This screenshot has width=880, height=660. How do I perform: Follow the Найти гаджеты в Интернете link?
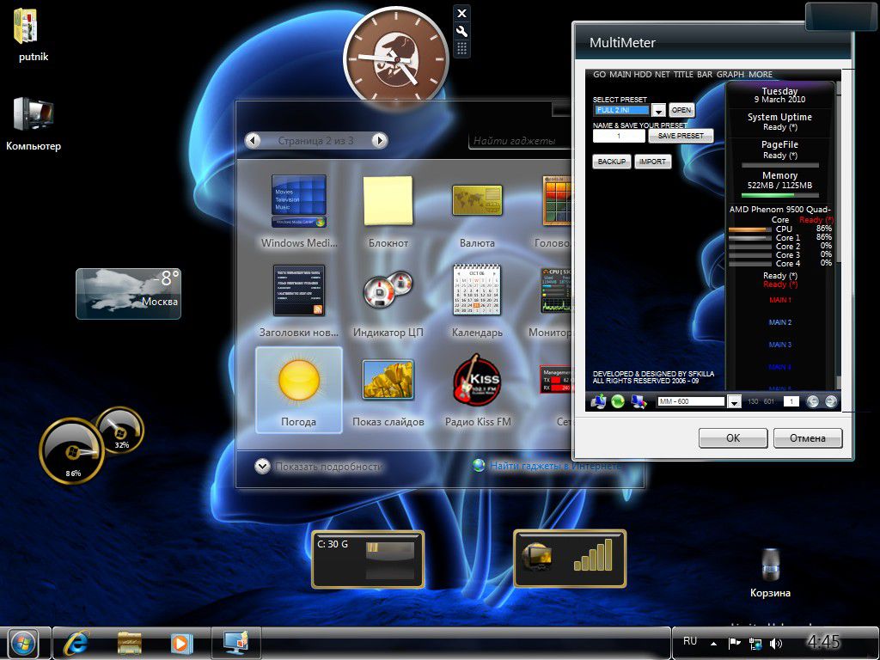click(x=553, y=466)
